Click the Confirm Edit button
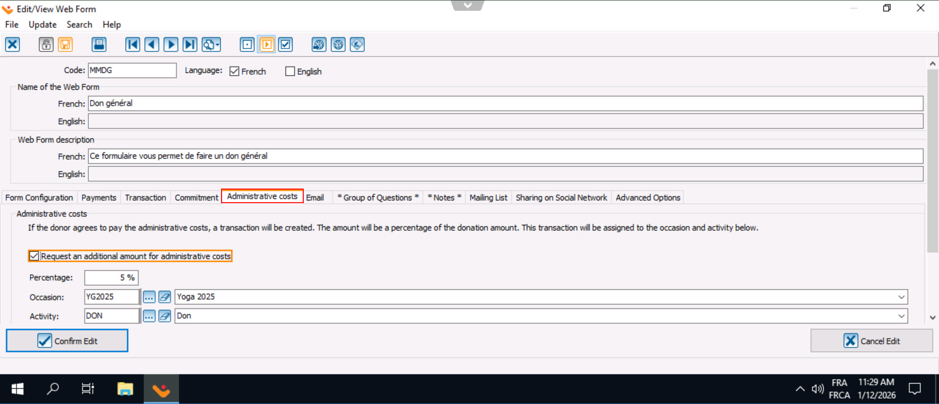The image size is (939, 404). [67, 340]
